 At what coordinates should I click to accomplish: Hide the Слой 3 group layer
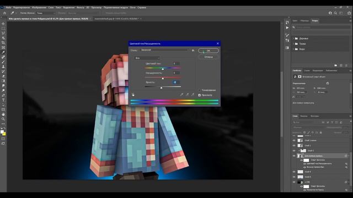click(x=294, y=151)
